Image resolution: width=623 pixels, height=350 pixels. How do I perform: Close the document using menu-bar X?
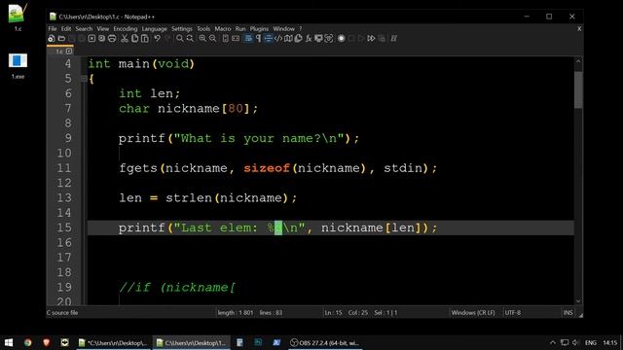coord(579,28)
